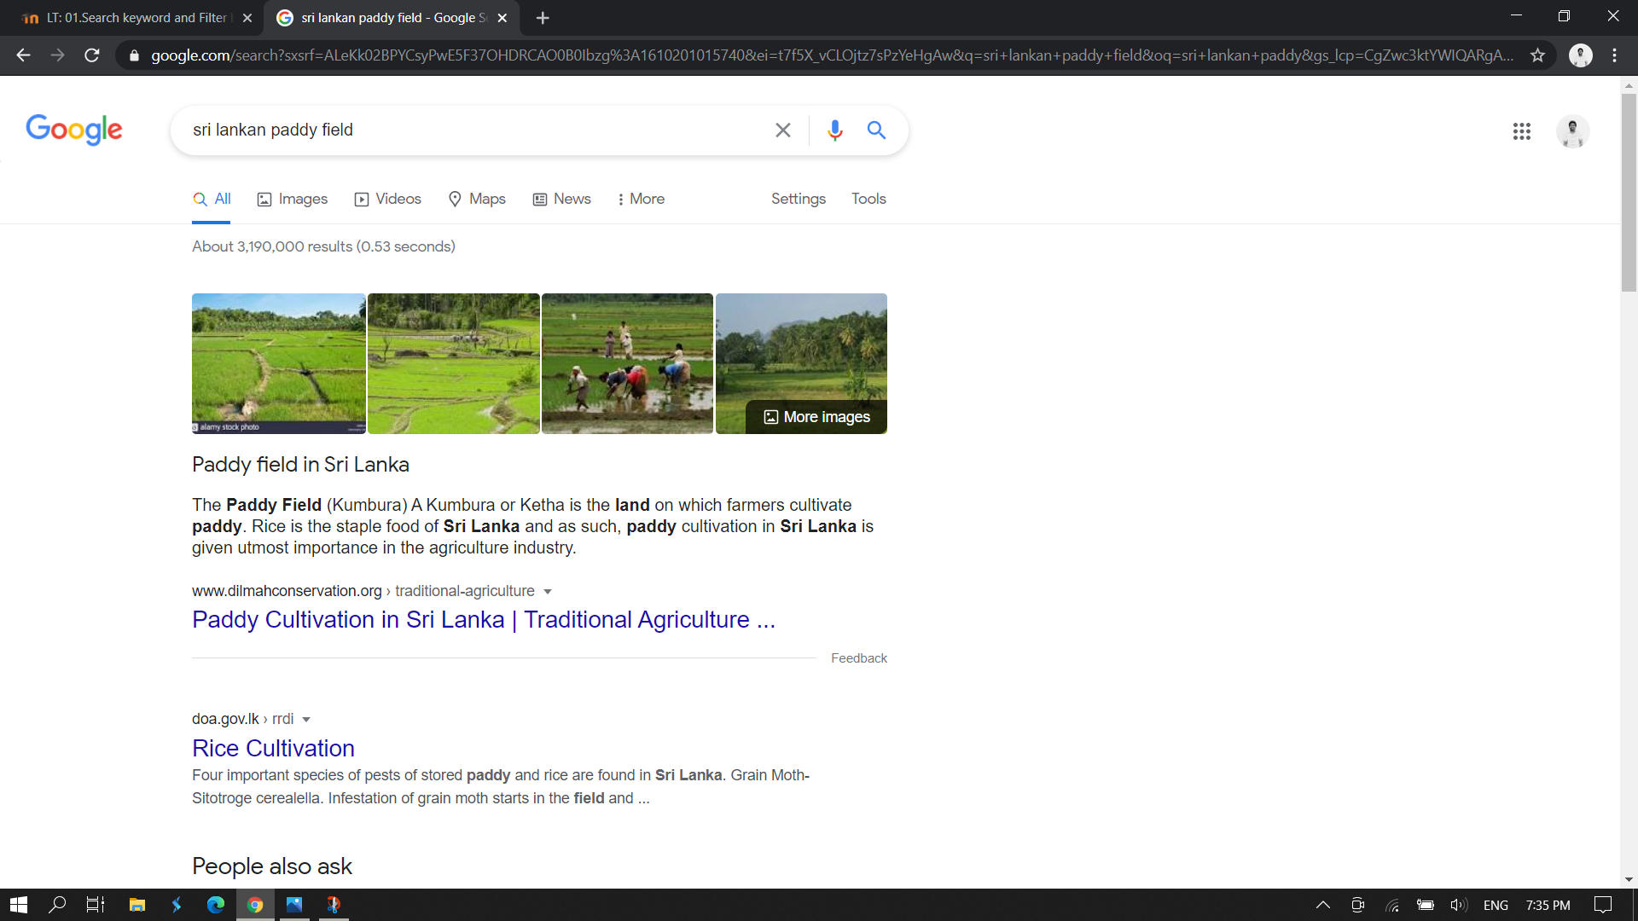Send Feedback on the featured snippet
This screenshot has width=1638, height=921.
click(x=859, y=658)
